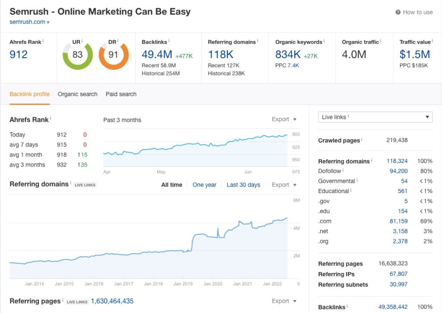
Task: Click the 'avg 3 months' rank row
Action: click(x=48, y=165)
